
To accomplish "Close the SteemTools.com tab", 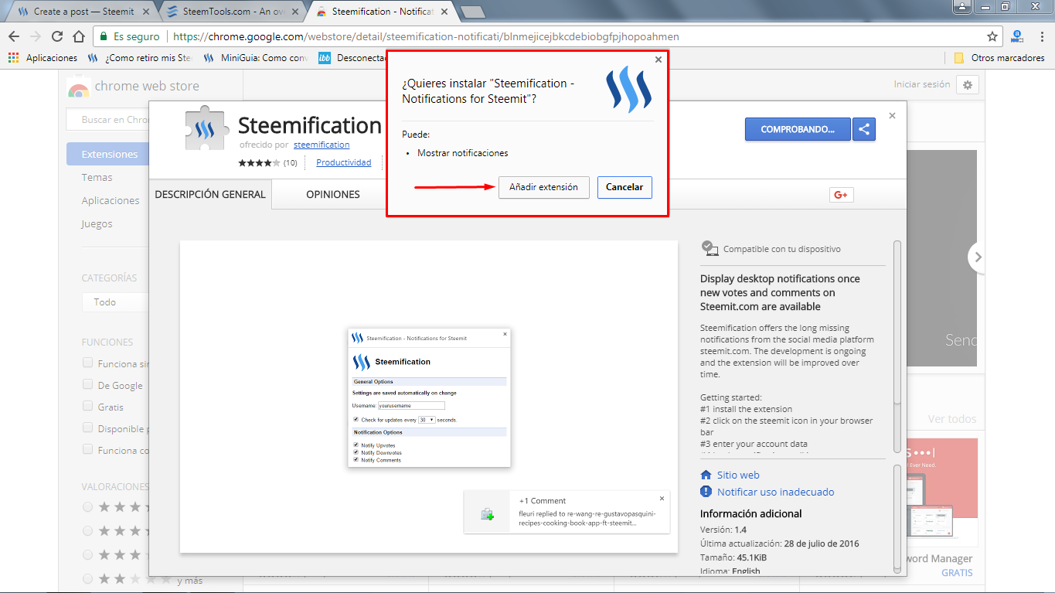I will click(297, 12).
